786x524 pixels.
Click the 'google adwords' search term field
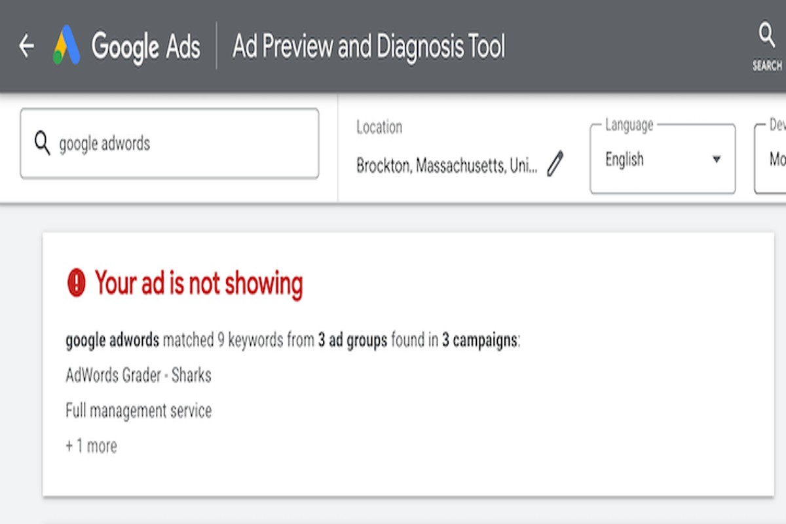[x=170, y=143]
